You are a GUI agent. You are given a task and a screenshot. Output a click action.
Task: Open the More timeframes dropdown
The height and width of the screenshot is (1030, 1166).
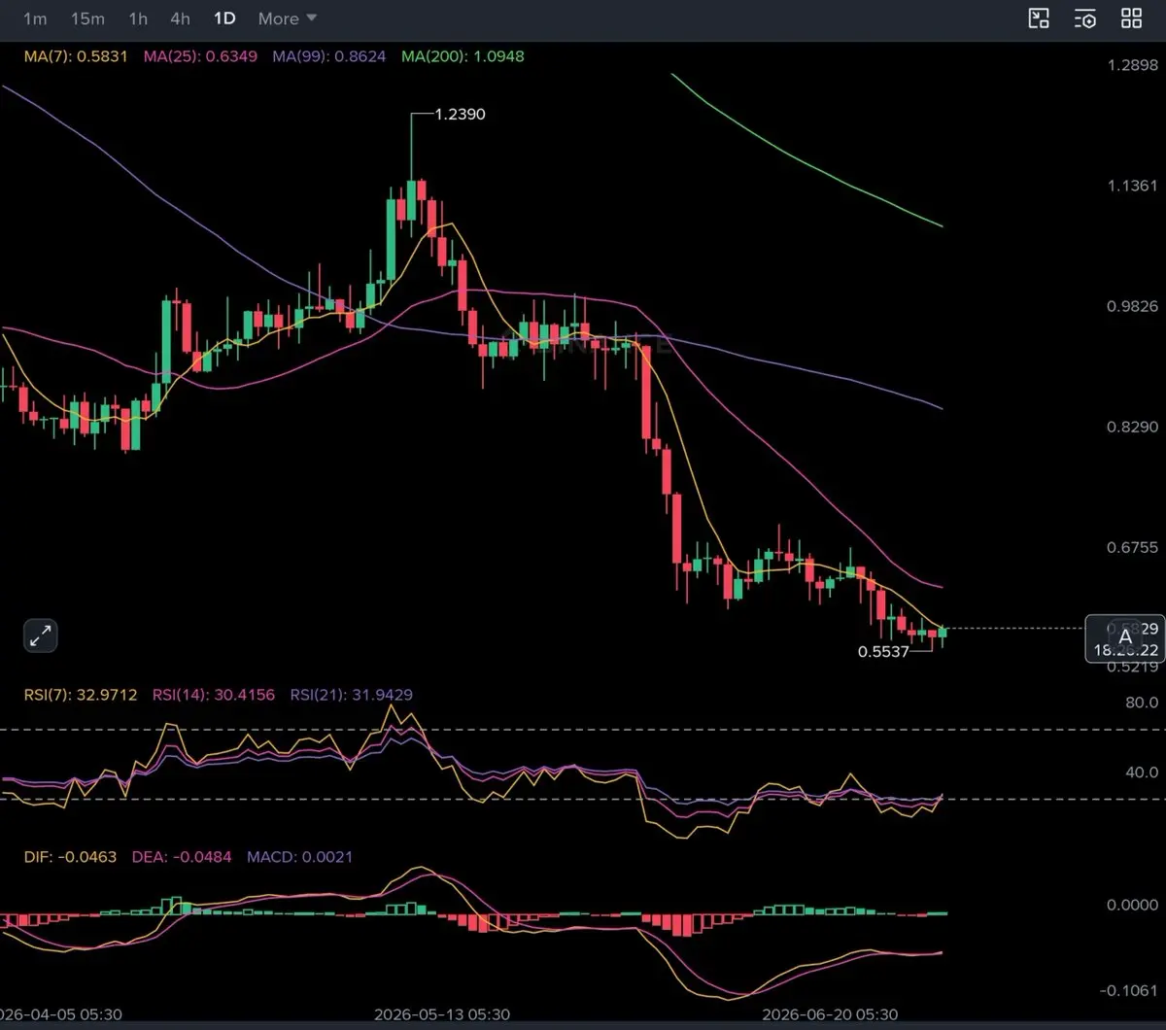288,18
